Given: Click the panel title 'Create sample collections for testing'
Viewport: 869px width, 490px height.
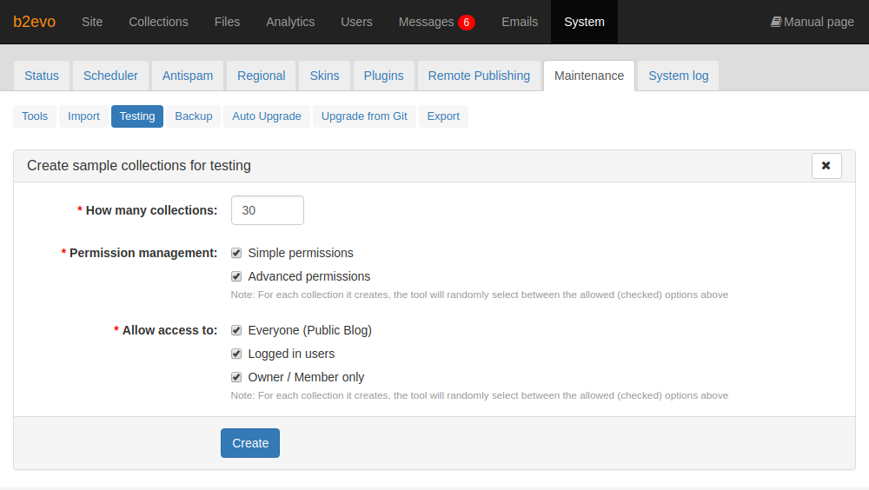Looking at the screenshot, I should (139, 166).
